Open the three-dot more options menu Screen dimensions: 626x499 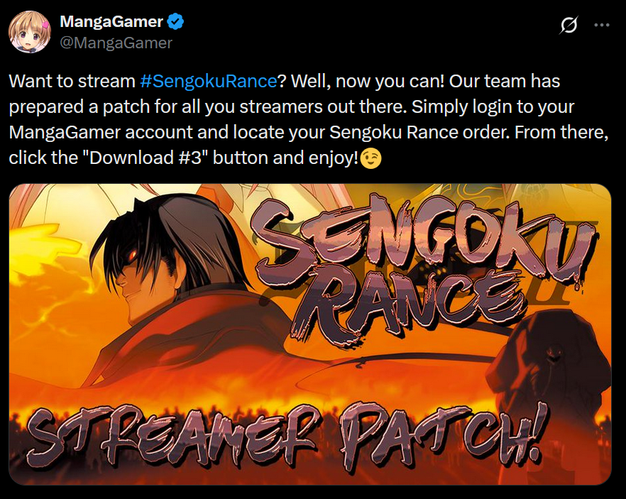(602, 25)
